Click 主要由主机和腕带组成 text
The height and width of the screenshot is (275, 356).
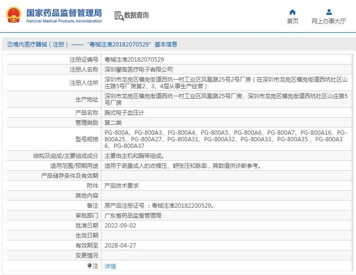coord(134,156)
